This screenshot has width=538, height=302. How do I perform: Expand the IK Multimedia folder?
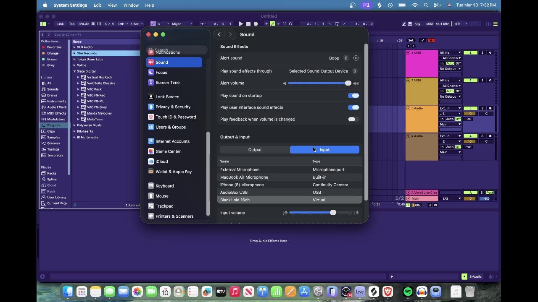(x=74, y=137)
